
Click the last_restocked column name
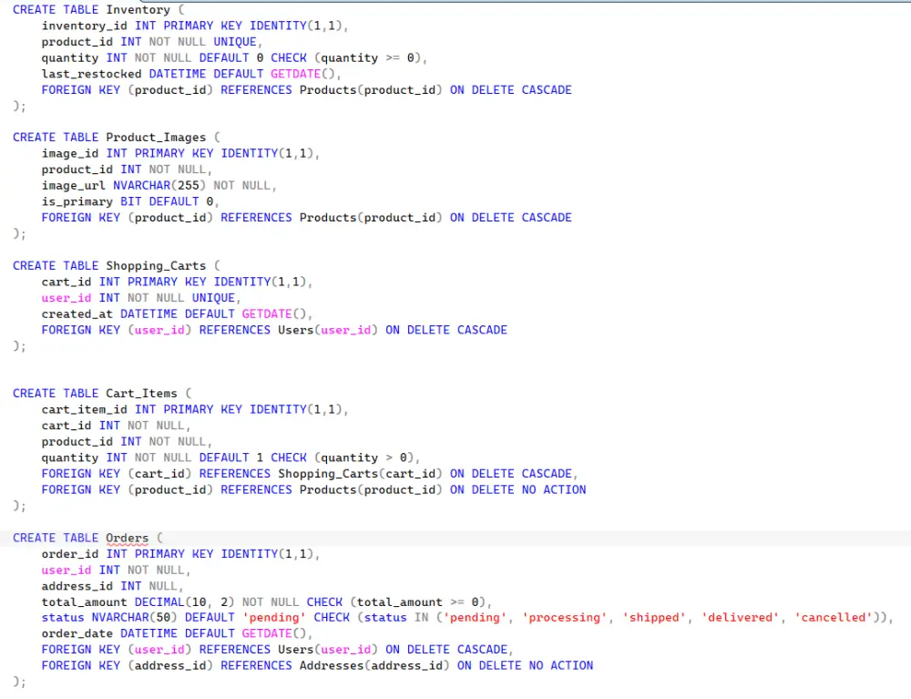pos(91,75)
